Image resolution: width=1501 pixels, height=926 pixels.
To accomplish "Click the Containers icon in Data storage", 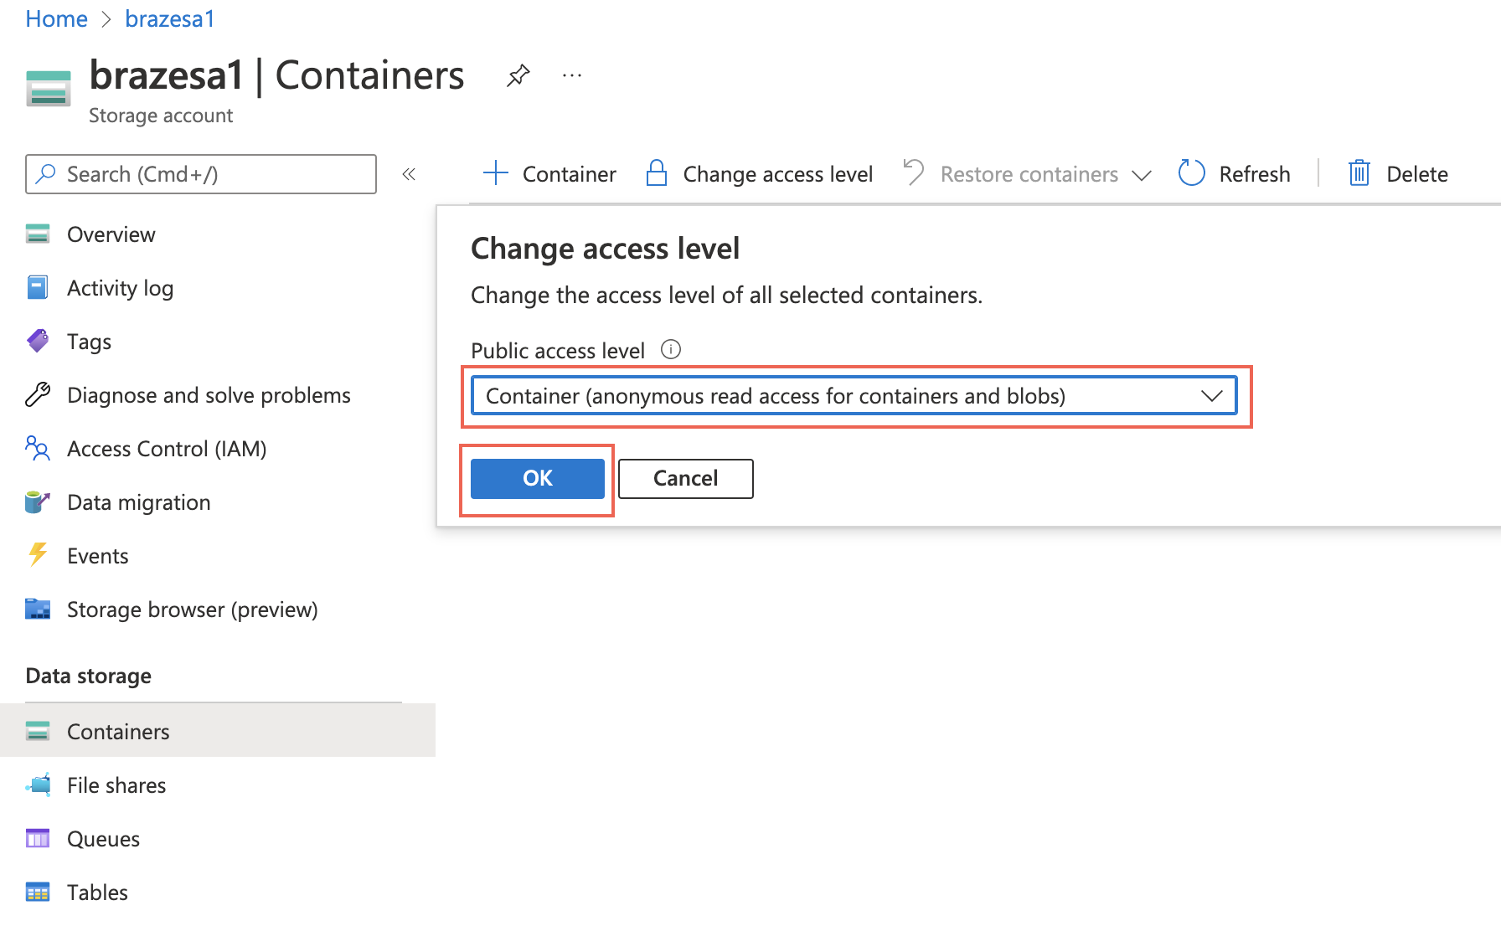I will tap(38, 731).
